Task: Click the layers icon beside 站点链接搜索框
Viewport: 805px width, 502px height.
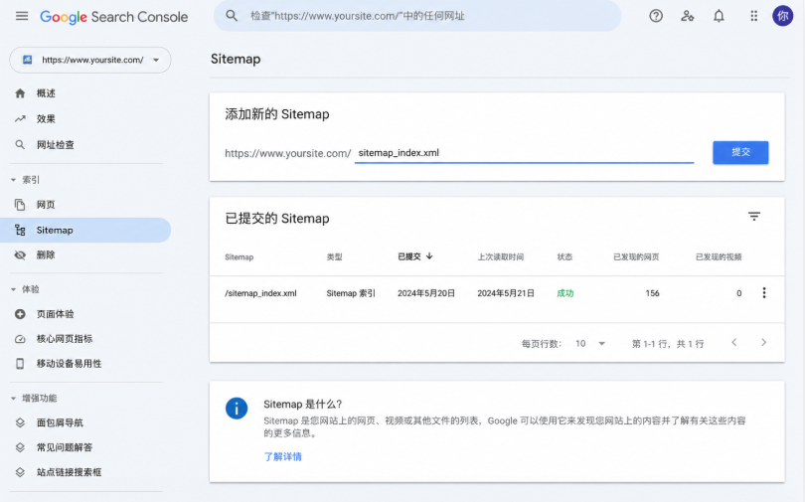Action: [x=20, y=472]
